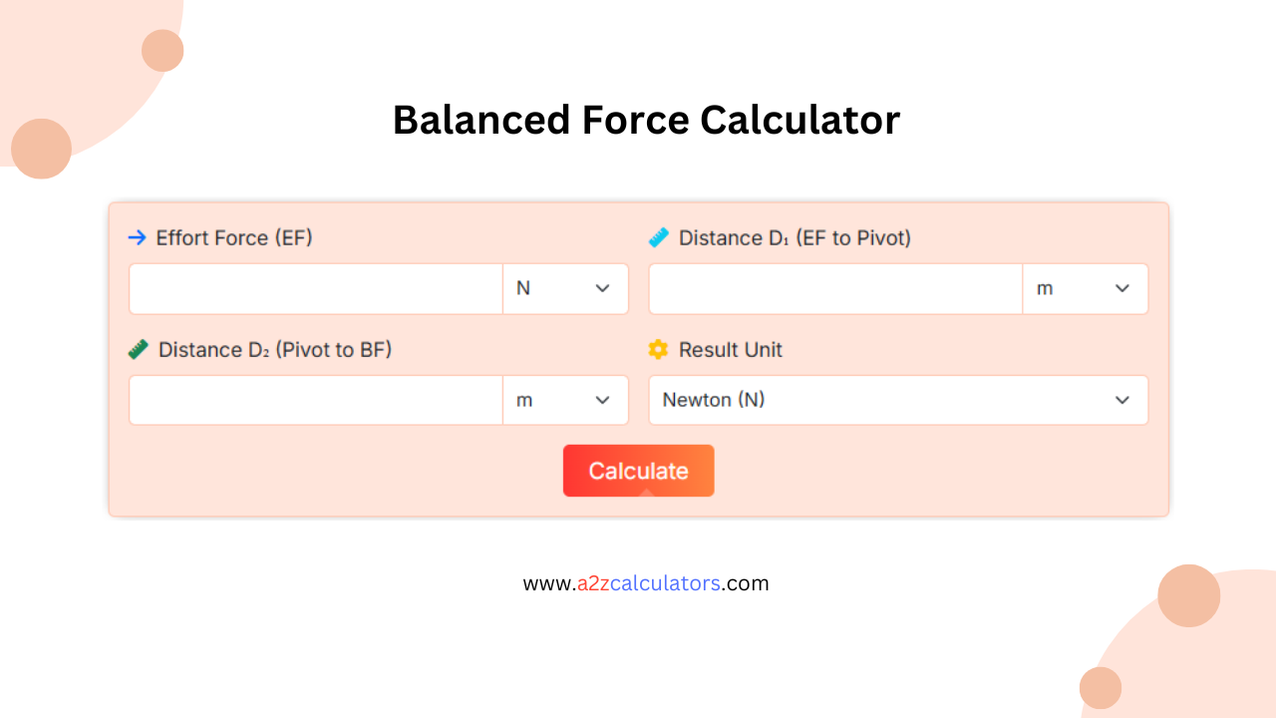This screenshot has height=718, width=1276.
Task: Visit the www.a2zcalculators.com link
Action: [x=646, y=583]
